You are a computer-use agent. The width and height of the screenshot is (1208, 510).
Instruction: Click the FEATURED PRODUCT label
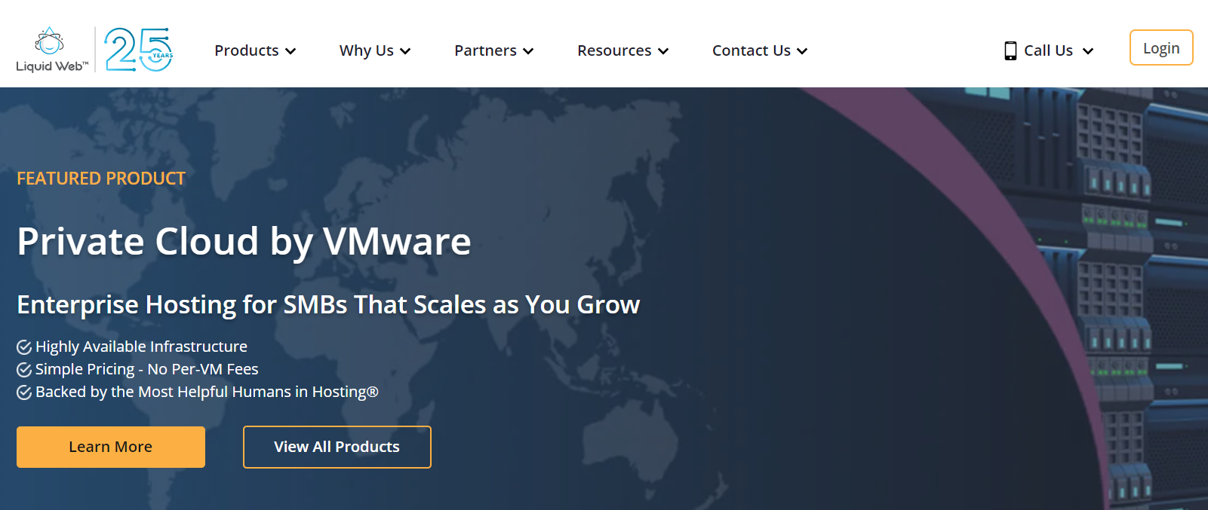point(101,179)
